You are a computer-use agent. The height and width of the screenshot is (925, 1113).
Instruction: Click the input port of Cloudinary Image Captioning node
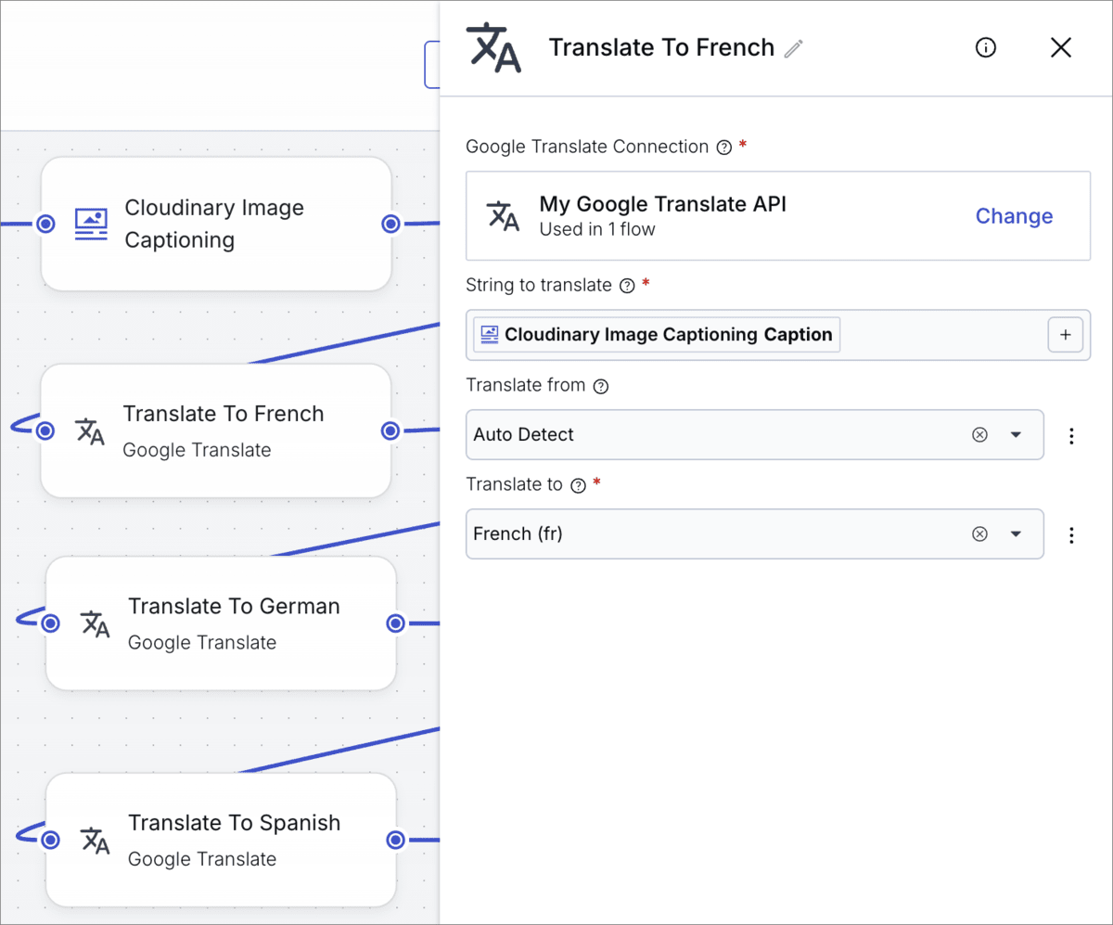(45, 224)
